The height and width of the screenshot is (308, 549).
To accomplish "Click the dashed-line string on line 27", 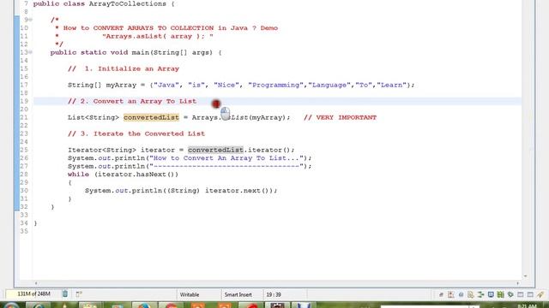I will tap(226, 166).
